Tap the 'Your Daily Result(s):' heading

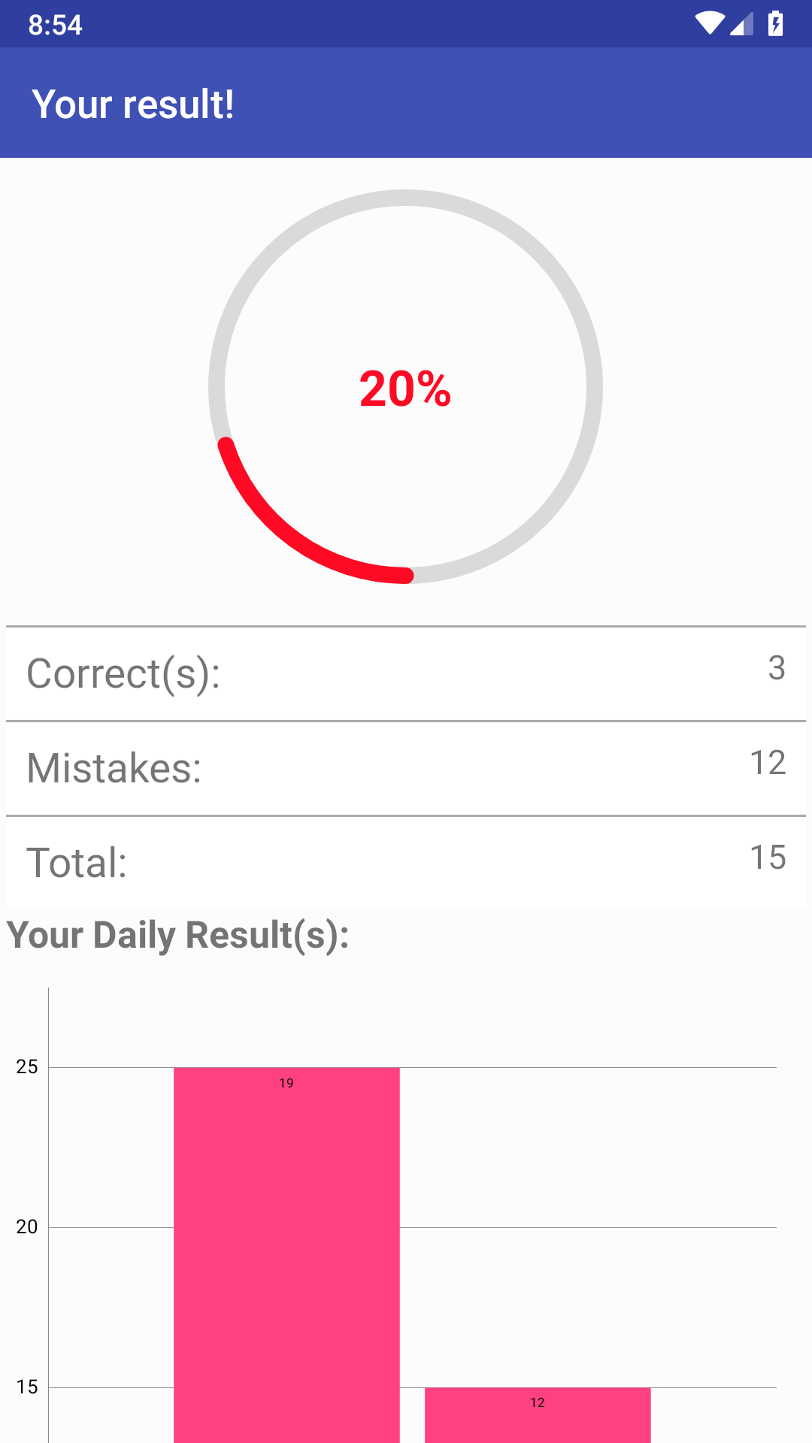[178, 936]
